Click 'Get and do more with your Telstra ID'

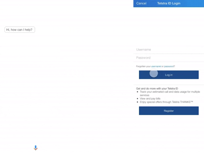[x=157, y=88]
